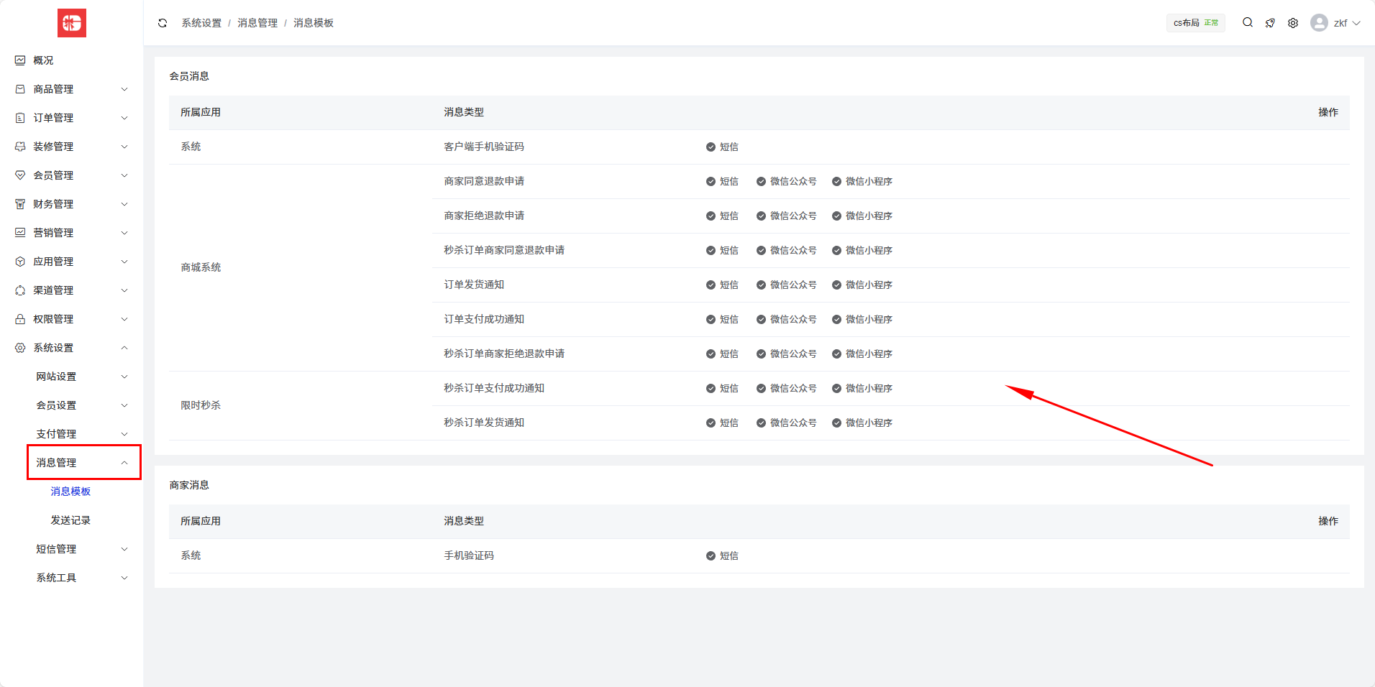Screen dimensions: 1375x687
Task: Select 消息模板 in the sidebar
Action: click(x=70, y=492)
